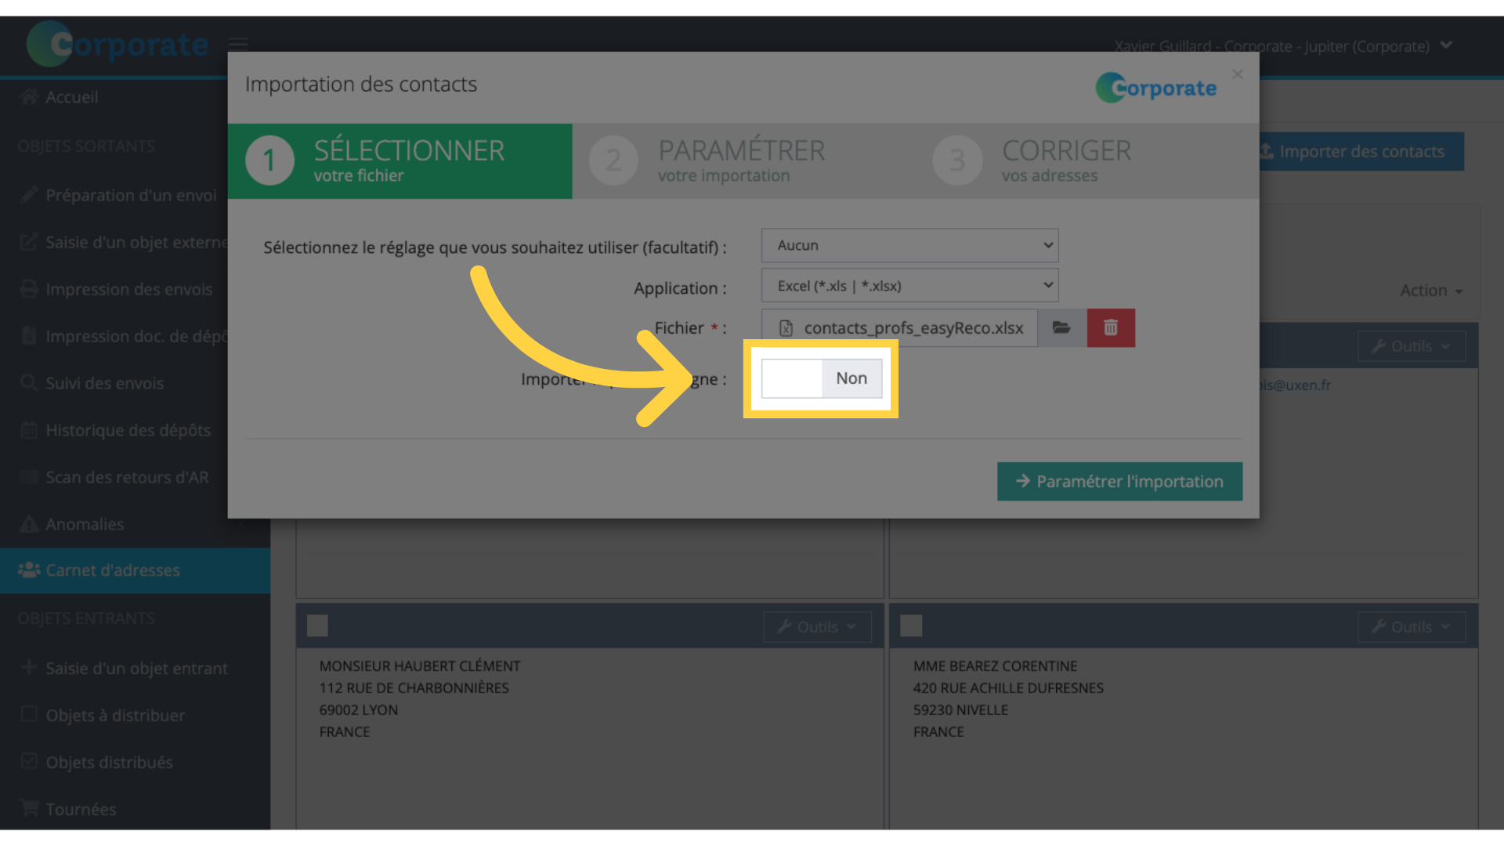
Task: Delete selected file with red trash icon
Action: tap(1111, 327)
